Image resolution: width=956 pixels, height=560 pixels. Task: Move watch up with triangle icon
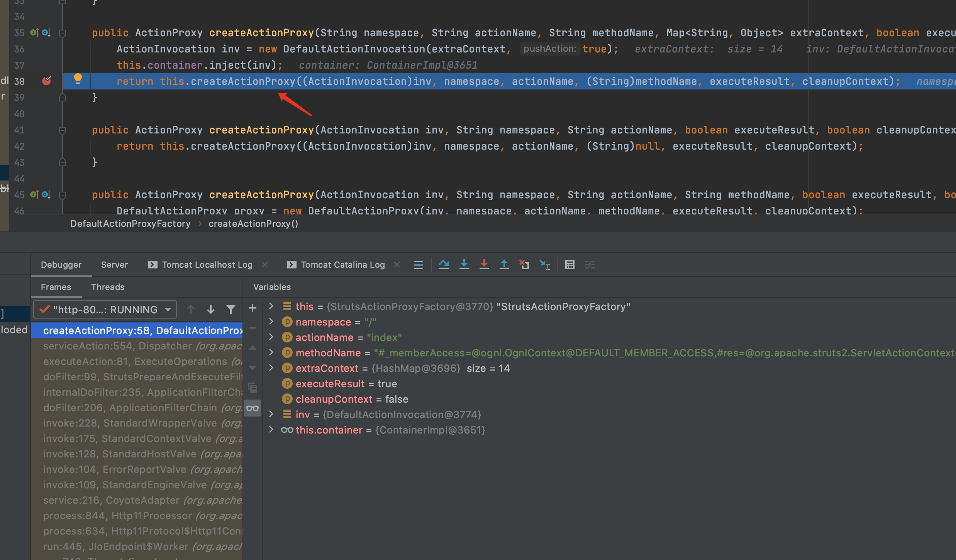click(x=253, y=348)
